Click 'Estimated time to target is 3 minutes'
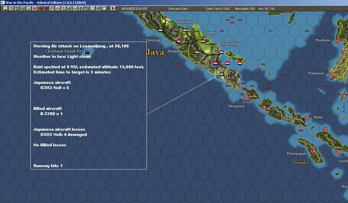Image resolution: width=348 pixels, height=203 pixels. 72,72
